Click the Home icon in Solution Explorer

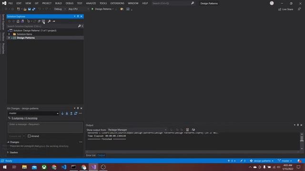click(x=18, y=21)
